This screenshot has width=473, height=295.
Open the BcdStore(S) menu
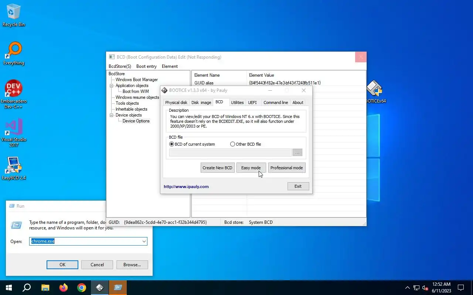[x=120, y=66]
